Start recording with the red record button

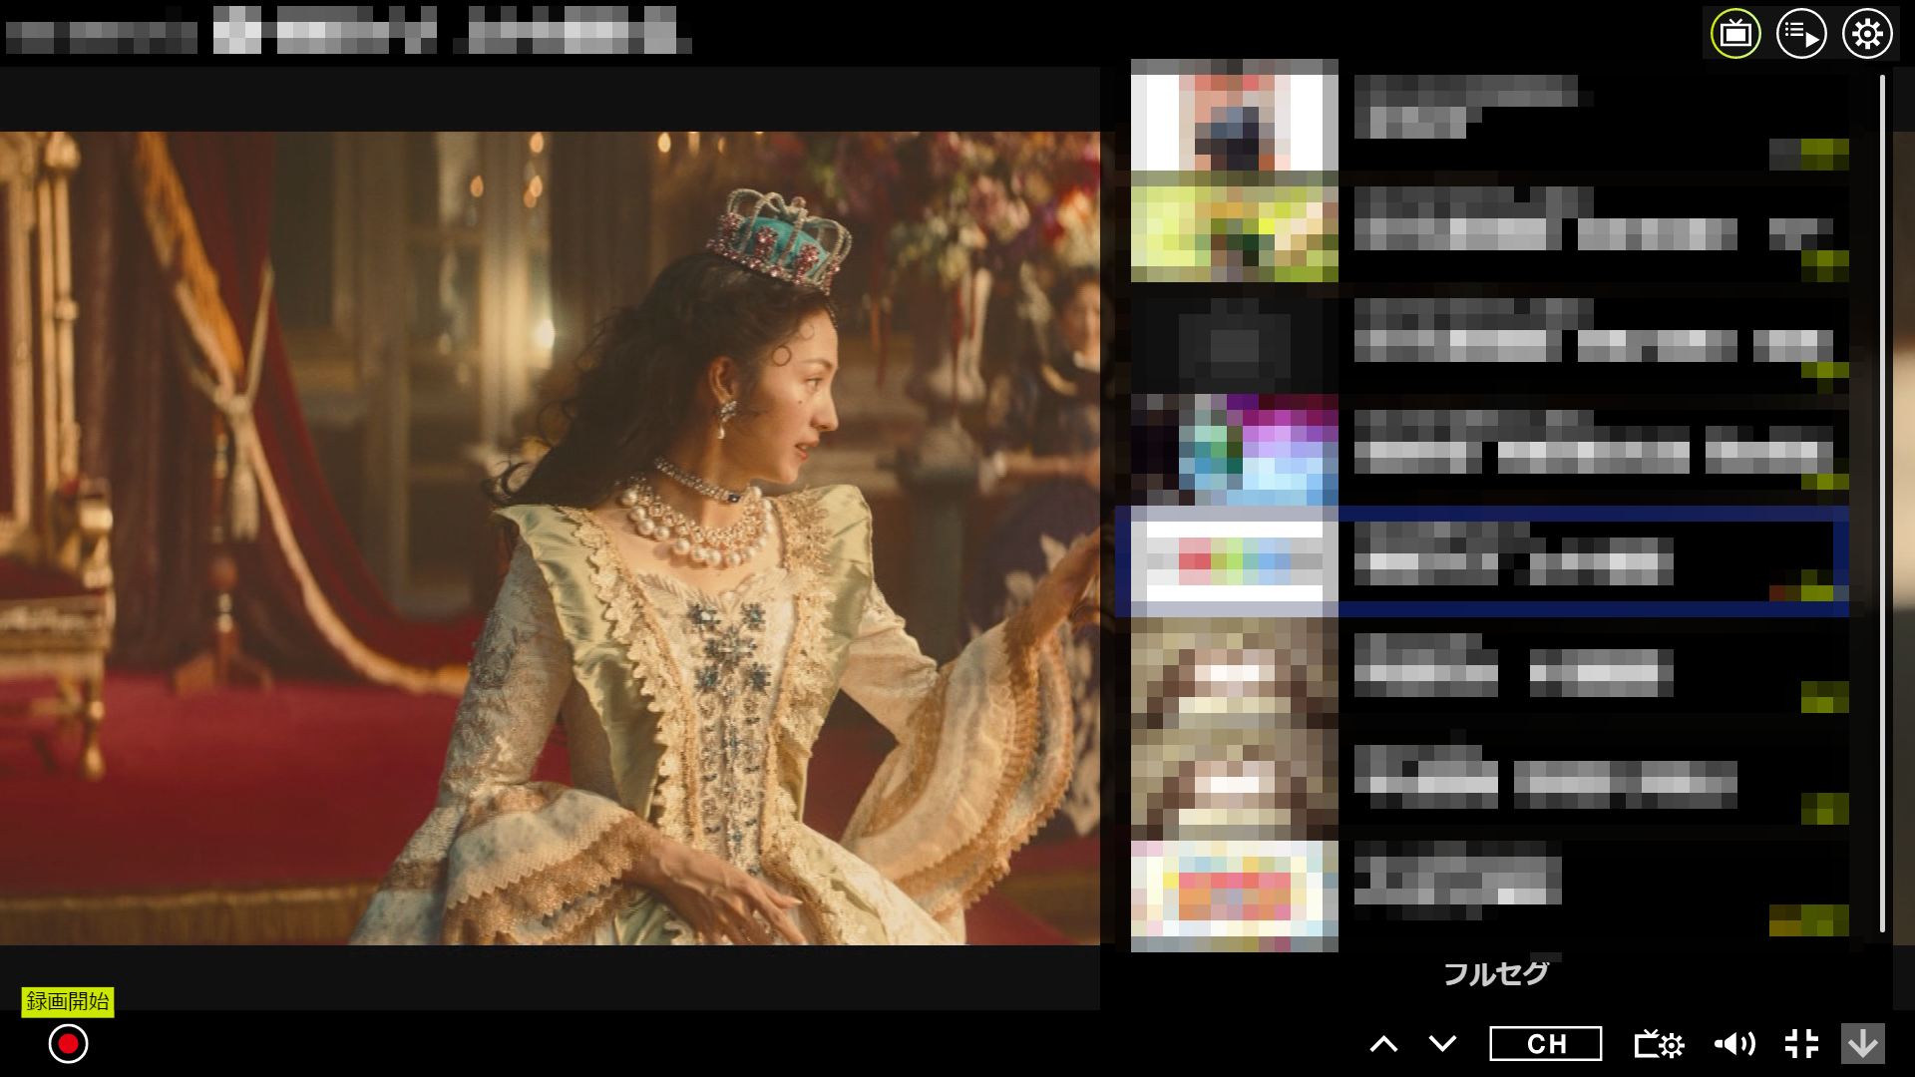tap(68, 1044)
